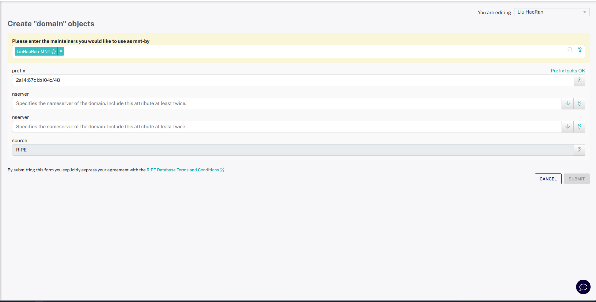Click CANCEL button
Image resolution: width=596 pixels, height=302 pixels.
[548, 179]
